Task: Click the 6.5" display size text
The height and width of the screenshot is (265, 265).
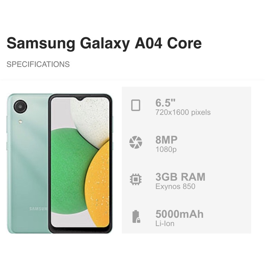Action: pyautogui.click(x=165, y=103)
